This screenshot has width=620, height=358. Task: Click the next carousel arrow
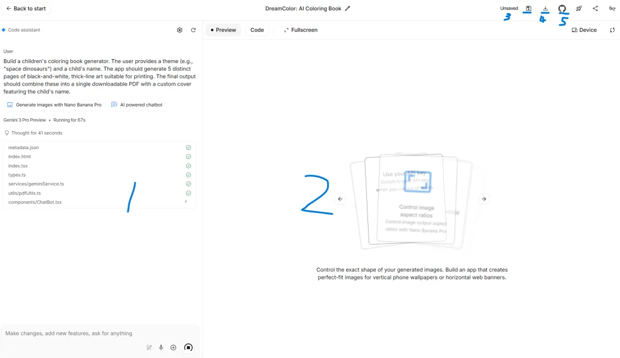coord(483,199)
